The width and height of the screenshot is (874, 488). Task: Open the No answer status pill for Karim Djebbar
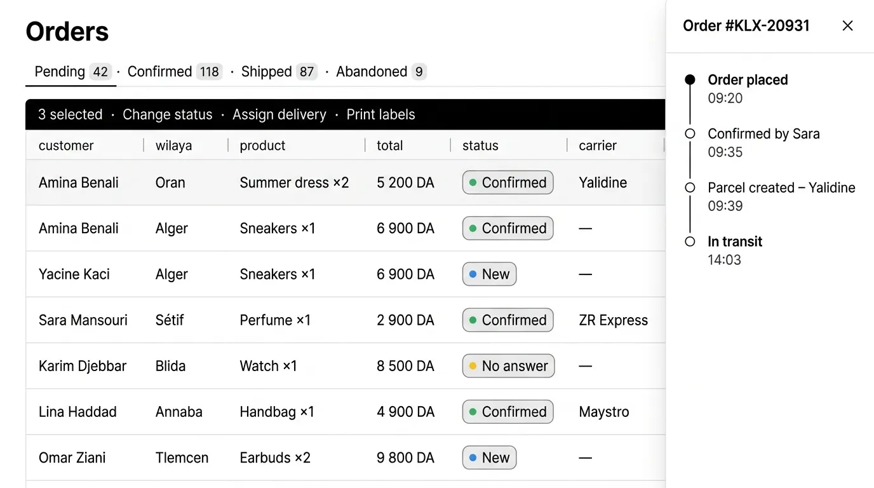coord(508,366)
